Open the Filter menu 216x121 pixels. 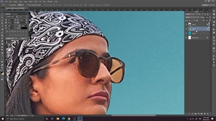[36, 1]
